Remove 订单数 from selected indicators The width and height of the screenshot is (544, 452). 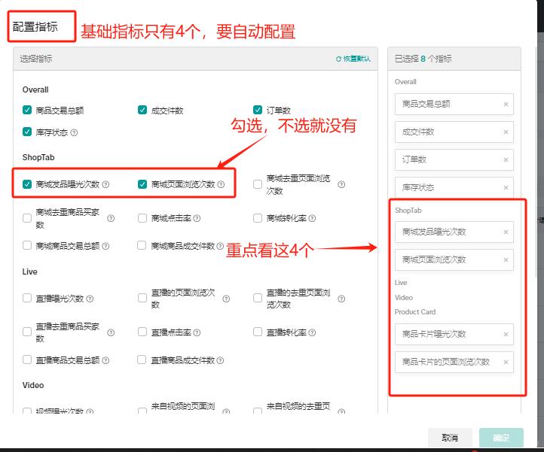tap(506, 159)
